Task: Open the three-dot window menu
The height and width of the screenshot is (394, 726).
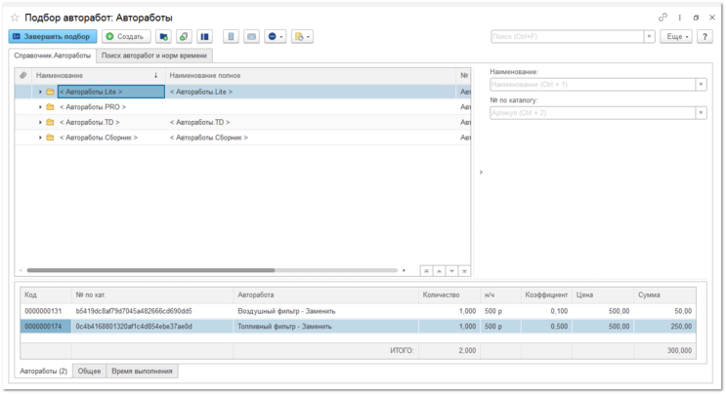Action: [680, 18]
